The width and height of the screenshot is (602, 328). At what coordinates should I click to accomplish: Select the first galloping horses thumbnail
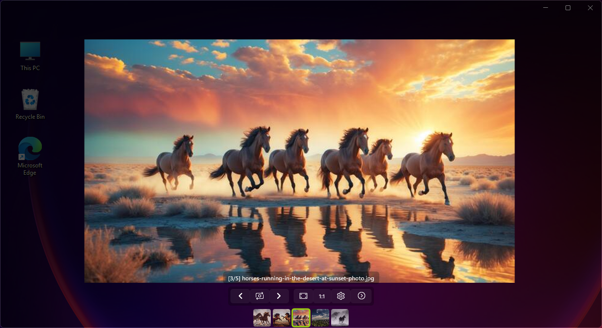262,317
